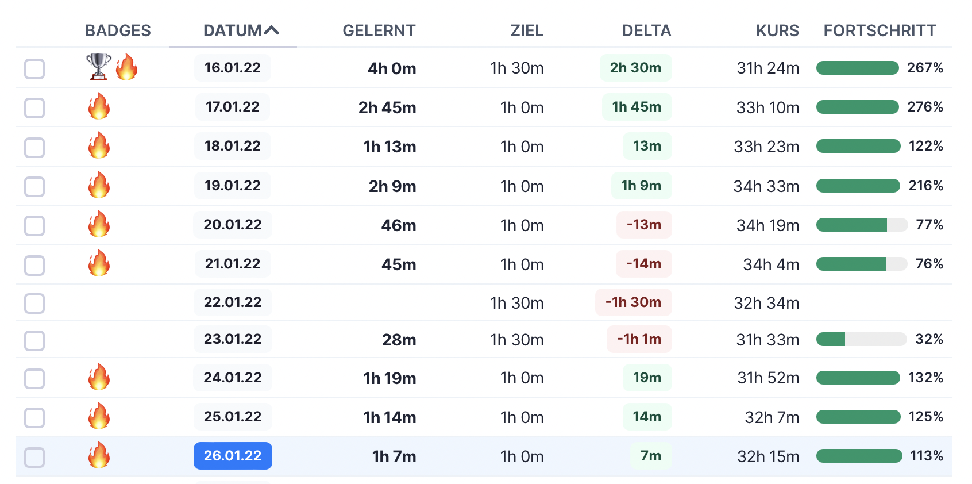Image resolution: width=972 pixels, height=484 pixels.
Task: Sort by the FORTSCHRITT column header
Action: [880, 30]
